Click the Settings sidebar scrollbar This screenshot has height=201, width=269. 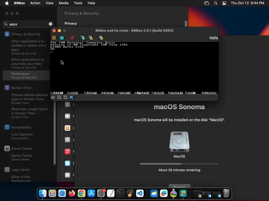(55, 133)
